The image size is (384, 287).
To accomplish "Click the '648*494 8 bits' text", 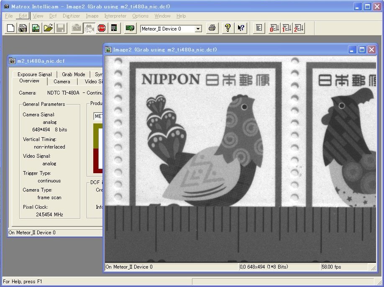I will [50, 130].
